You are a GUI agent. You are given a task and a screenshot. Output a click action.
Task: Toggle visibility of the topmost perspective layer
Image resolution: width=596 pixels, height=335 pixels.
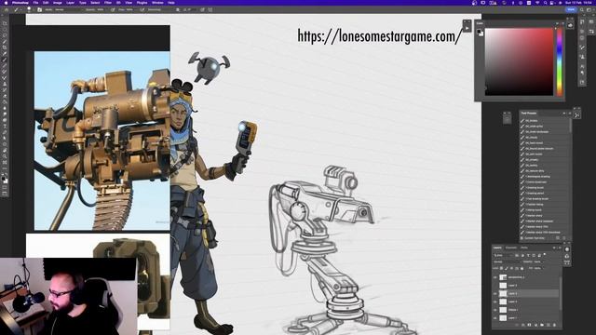[x=494, y=277]
